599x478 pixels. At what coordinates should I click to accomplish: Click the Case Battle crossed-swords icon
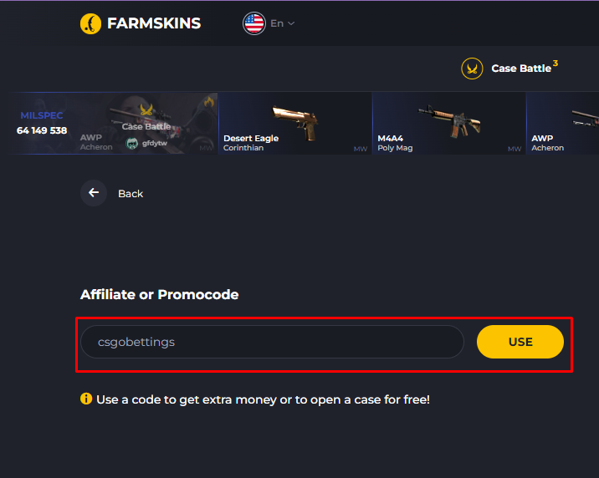click(473, 69)
